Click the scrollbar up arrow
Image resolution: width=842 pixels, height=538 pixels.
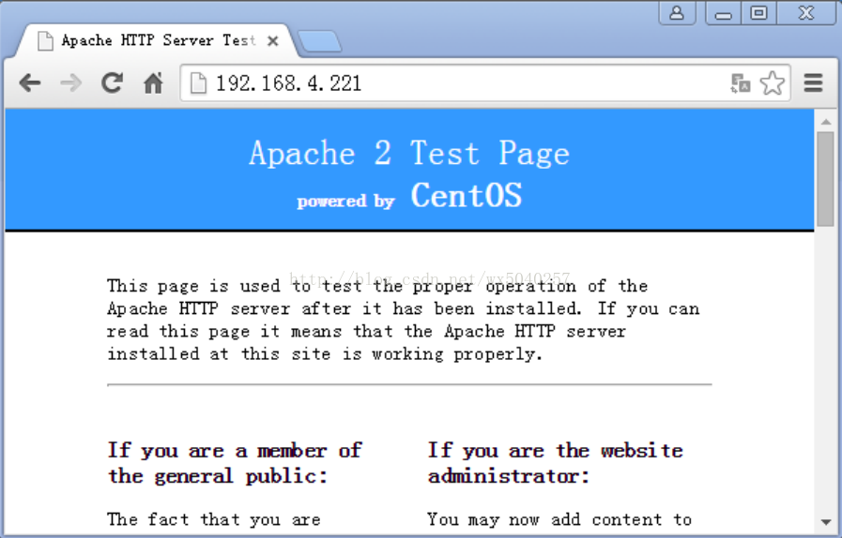coord(826,122)
